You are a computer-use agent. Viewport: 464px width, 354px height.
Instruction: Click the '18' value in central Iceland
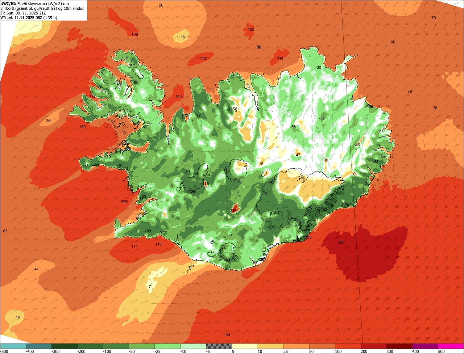(261, 164)
